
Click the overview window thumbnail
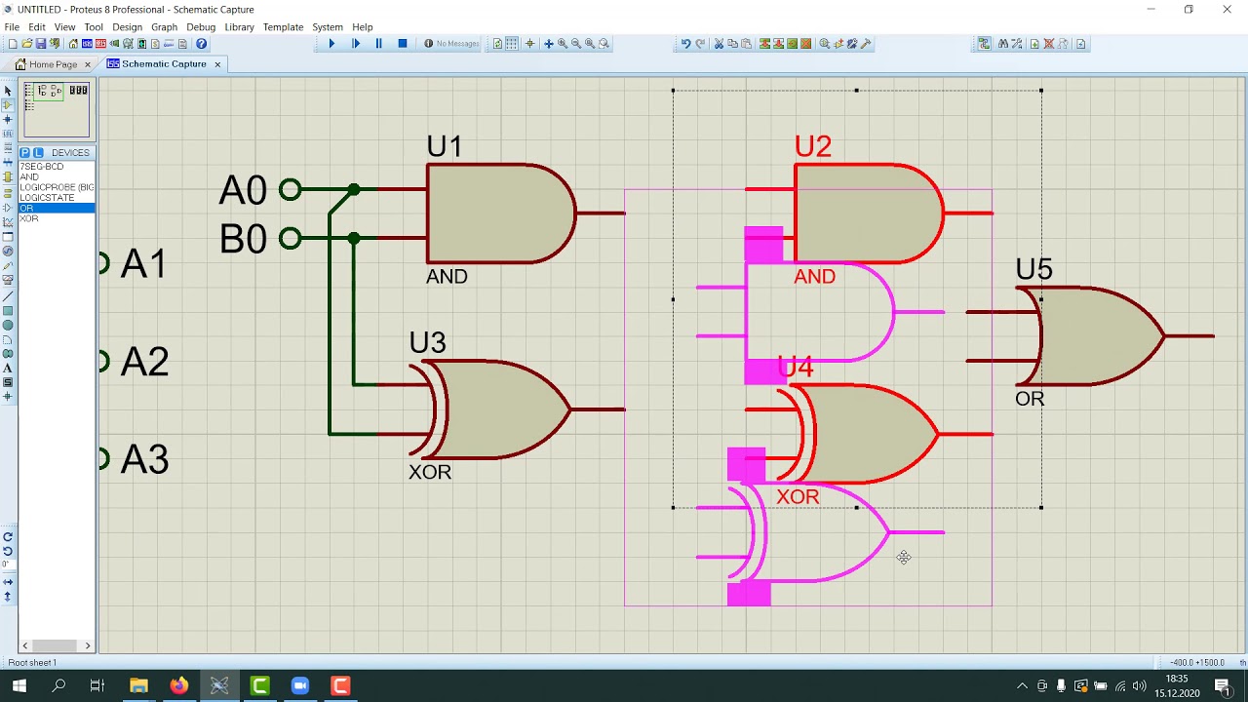[x=57, y=110]
